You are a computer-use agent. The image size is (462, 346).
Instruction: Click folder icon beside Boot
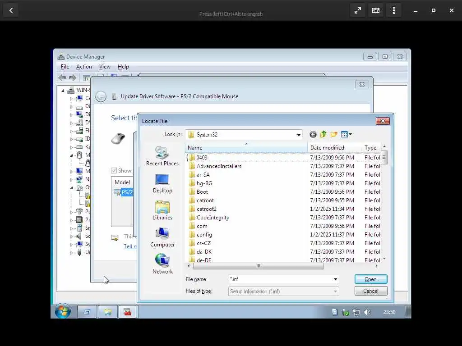pyautogui.click(x=191, y=191)
